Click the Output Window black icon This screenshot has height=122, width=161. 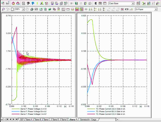pyautogui.click(x=96, y=3)
